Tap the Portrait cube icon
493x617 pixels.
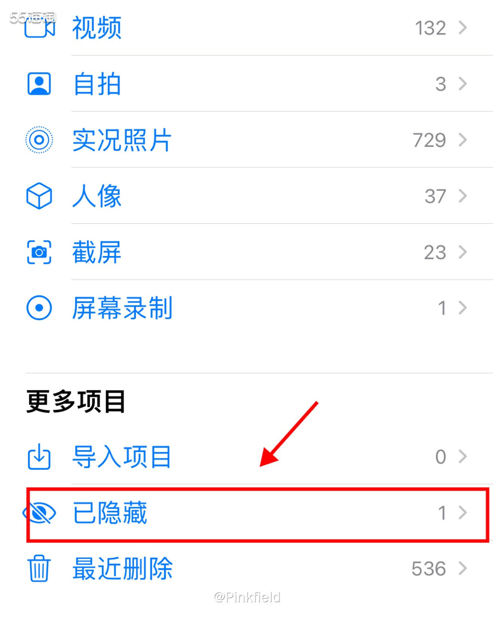(39, 196)
